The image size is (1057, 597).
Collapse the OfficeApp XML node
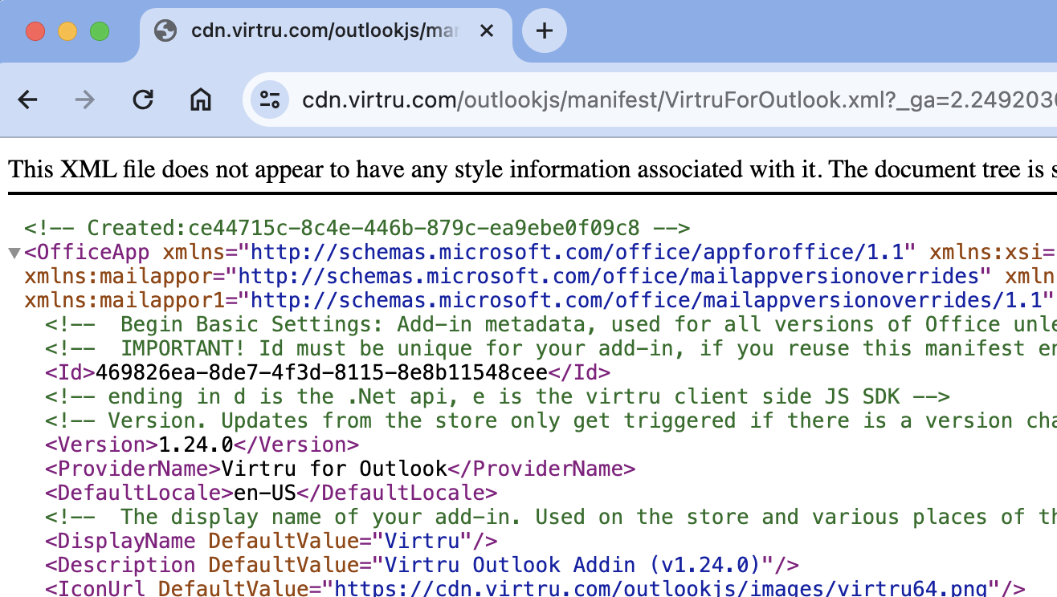coord(14,252)
